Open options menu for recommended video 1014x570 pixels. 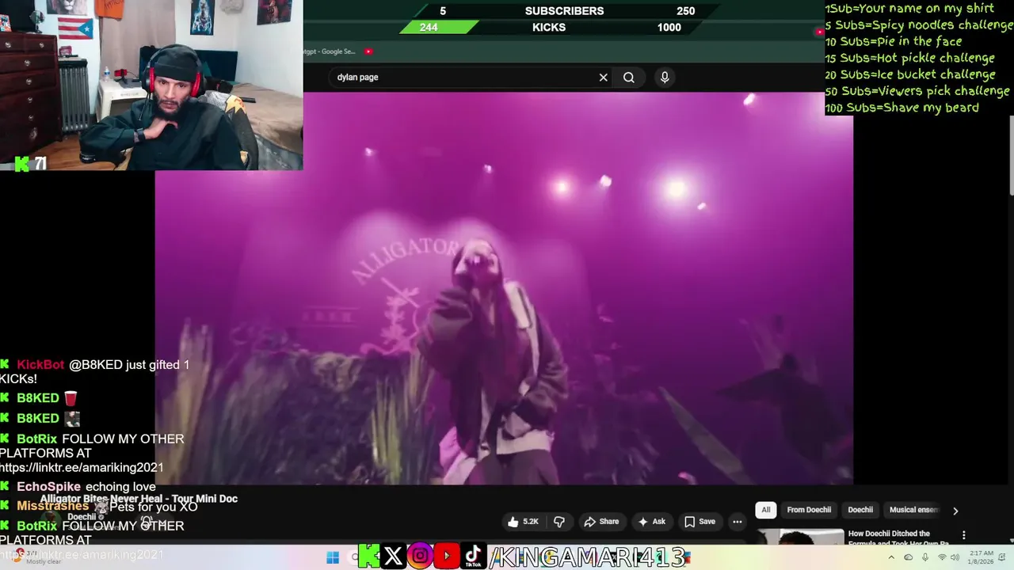(x=964, y=535)
